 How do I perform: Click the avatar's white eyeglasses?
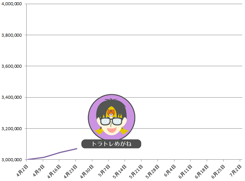pyautogui.click(x=111, y=121)
